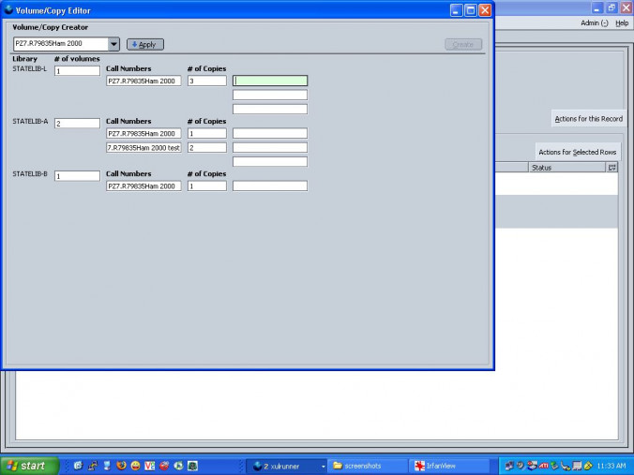The width and height of the screenshot is (634, 475).
Task: Click barcode field beside the test call number
Action: click(270, 147)
